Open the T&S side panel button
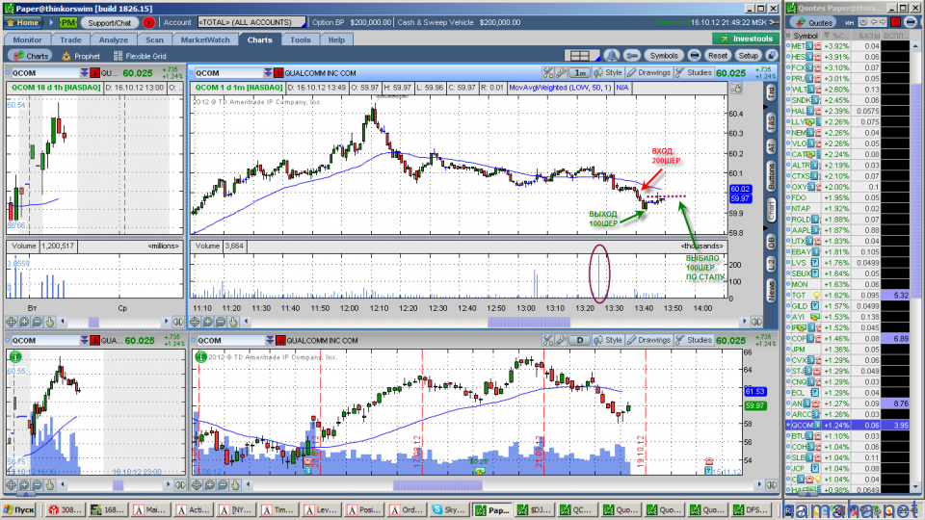Image resolution: width=925 pixels, height=520 pixels. click(771, 122)
